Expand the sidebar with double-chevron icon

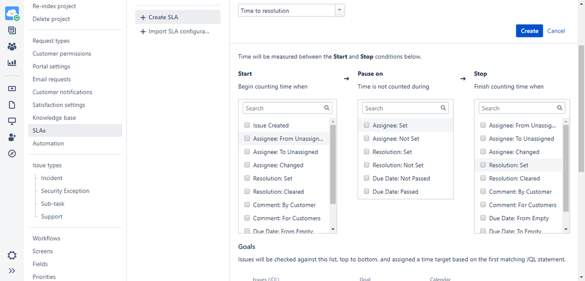[x=12, y=270]
